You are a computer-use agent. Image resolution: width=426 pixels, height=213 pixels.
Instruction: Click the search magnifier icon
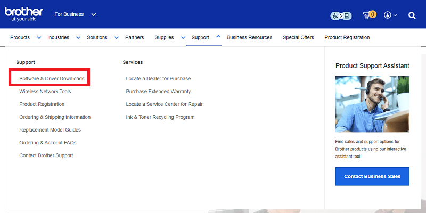(x=412, y=15)
